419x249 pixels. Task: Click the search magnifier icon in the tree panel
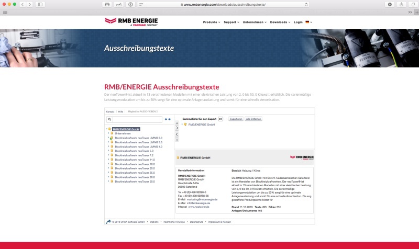coord(109,119)
